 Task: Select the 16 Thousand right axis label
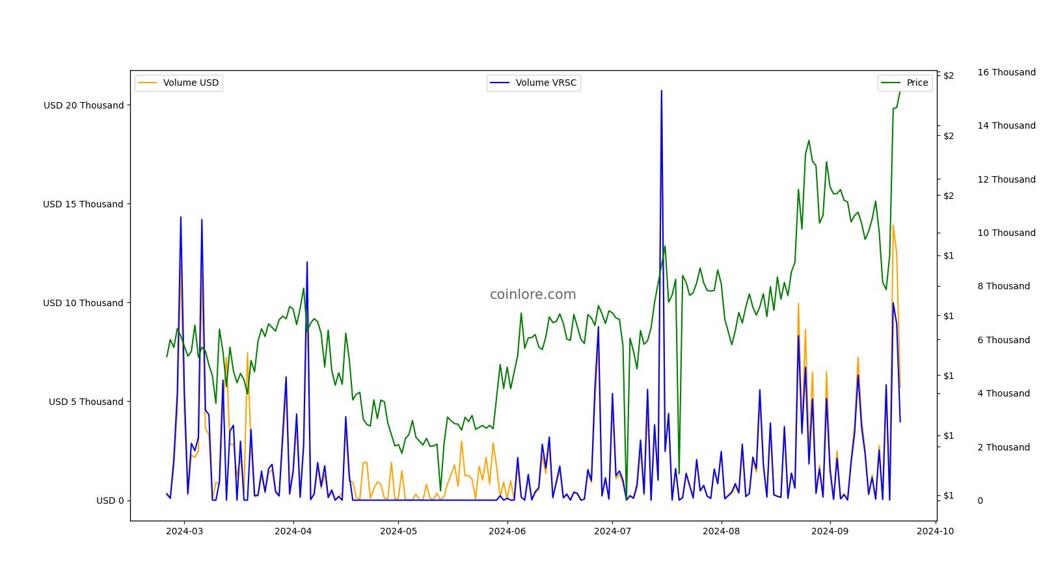(1007, 72)
